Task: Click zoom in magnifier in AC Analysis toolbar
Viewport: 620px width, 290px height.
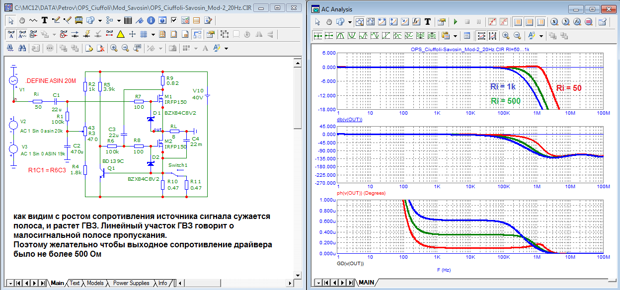Action: [x=506, y=36]
